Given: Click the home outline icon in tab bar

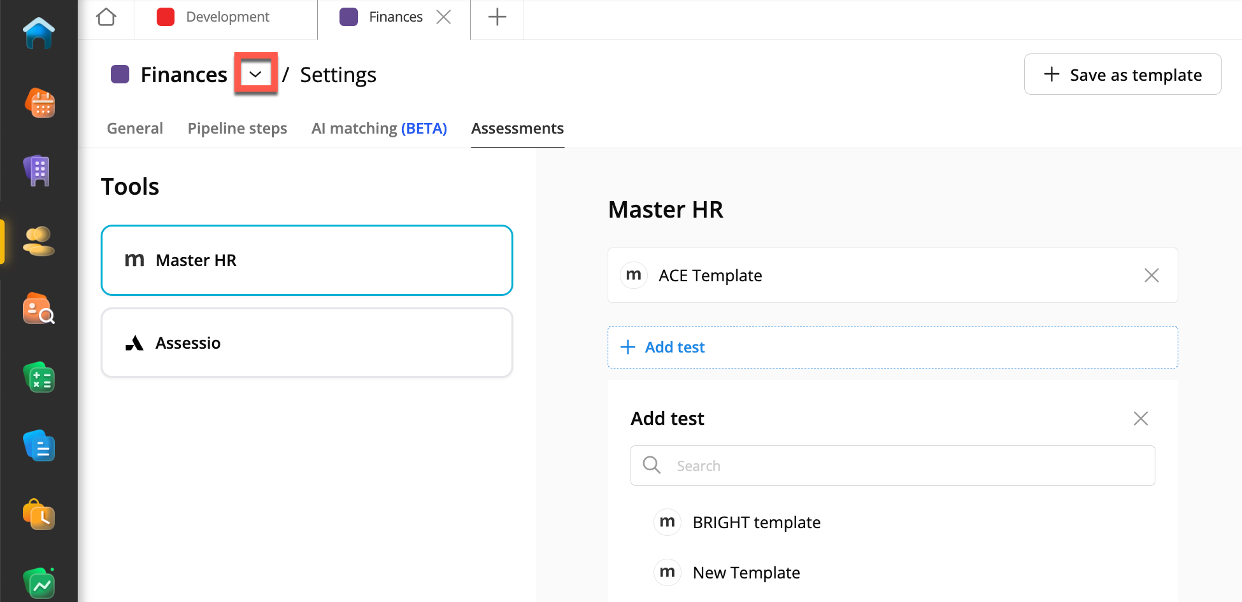Looking at the screenshot, I should pyautogui.click(x=106, y=17).
